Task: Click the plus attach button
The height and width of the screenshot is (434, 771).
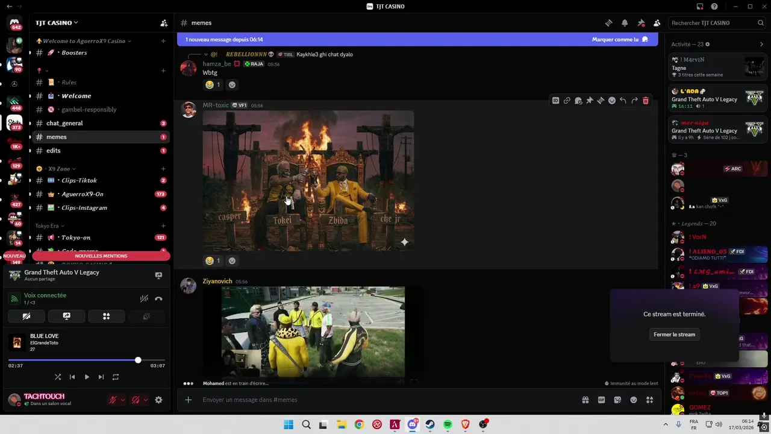Action: coord(189,400)
